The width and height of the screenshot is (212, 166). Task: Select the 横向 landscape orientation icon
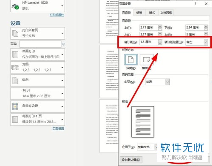click(147, 60)
